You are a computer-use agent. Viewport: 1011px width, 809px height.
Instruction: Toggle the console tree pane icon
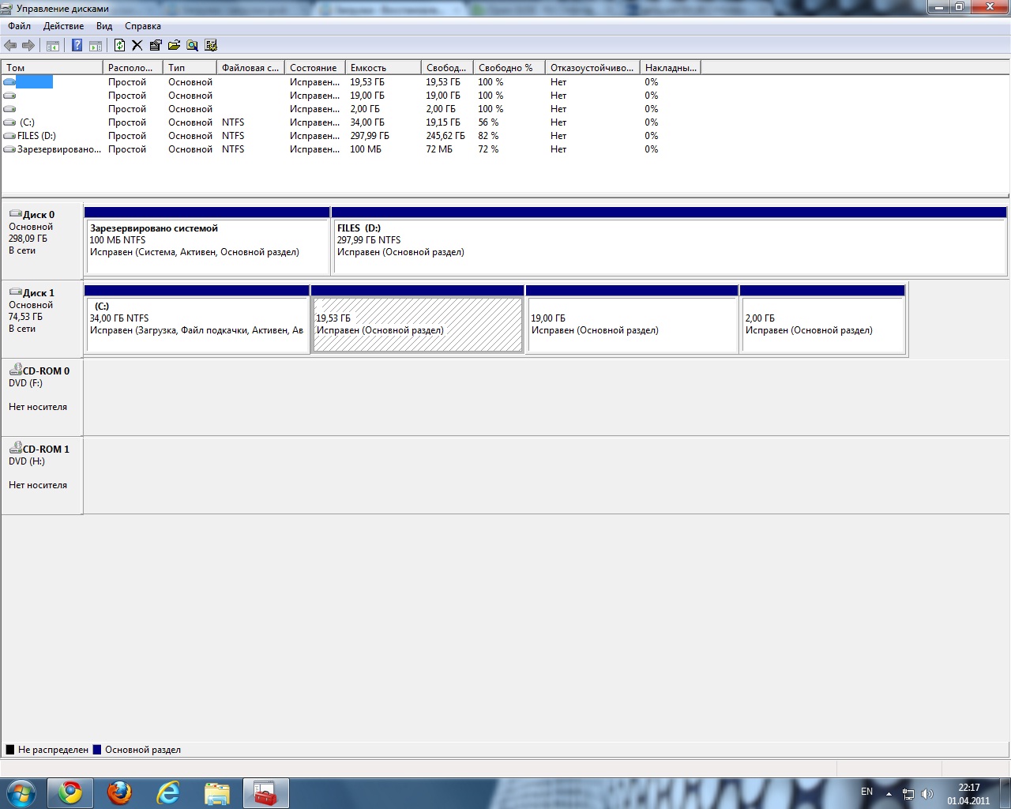53,46
